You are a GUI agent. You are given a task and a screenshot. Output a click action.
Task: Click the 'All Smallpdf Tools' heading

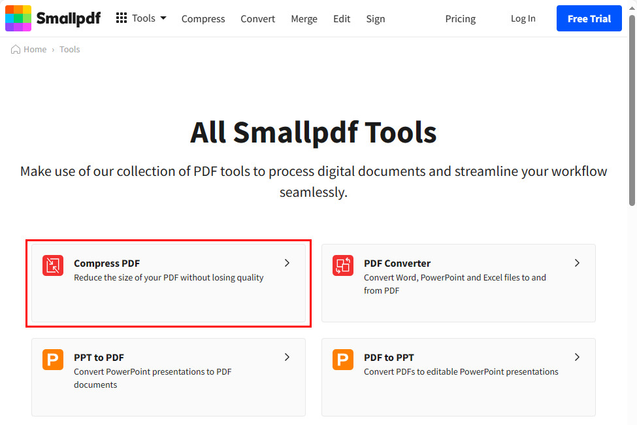(x=313, y=132)
